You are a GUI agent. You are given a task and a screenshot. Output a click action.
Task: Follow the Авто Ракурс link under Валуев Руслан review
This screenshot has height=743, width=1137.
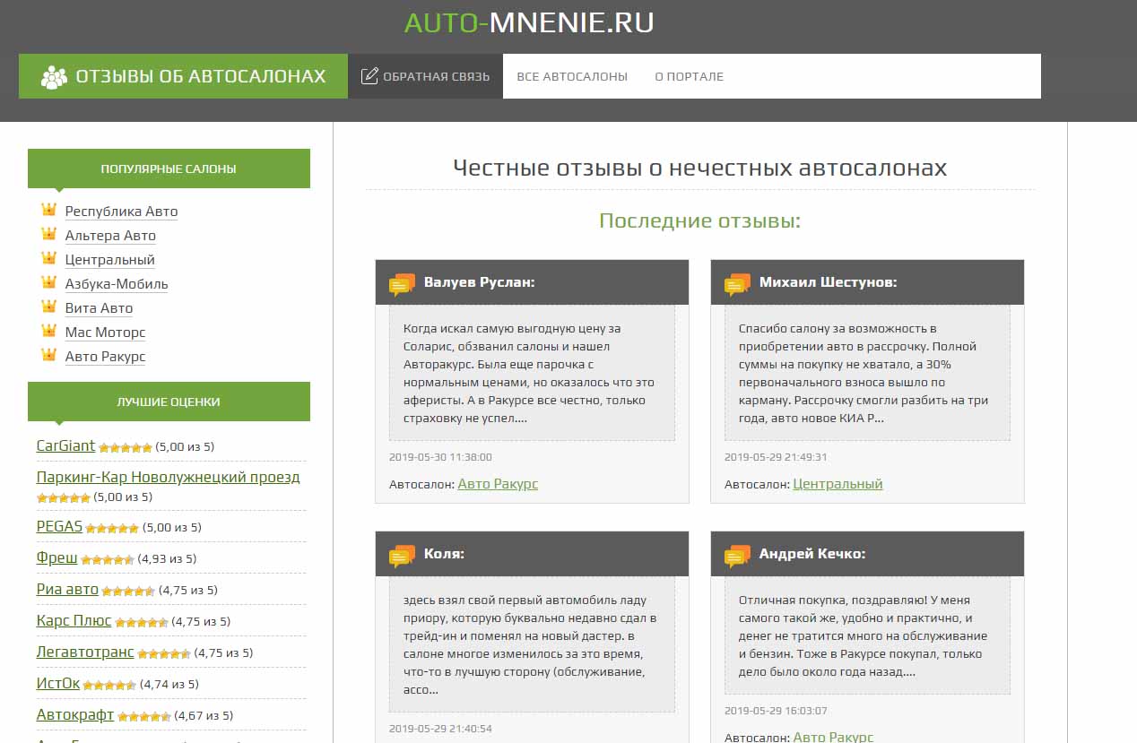(498, 484)
